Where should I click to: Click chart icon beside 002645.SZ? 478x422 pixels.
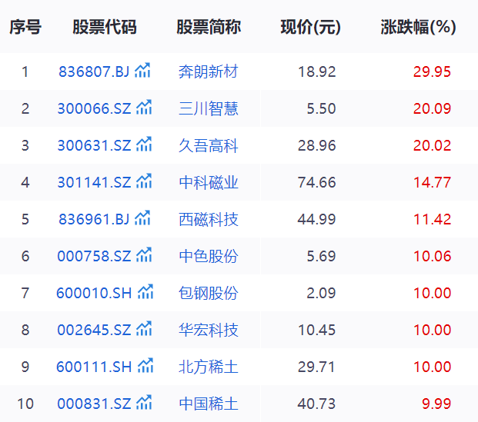pyautogui.click(x=144, y=330)
